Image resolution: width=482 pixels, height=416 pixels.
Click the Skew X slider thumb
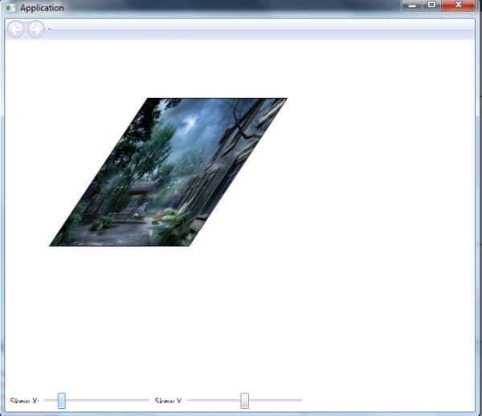coord(62,401)
